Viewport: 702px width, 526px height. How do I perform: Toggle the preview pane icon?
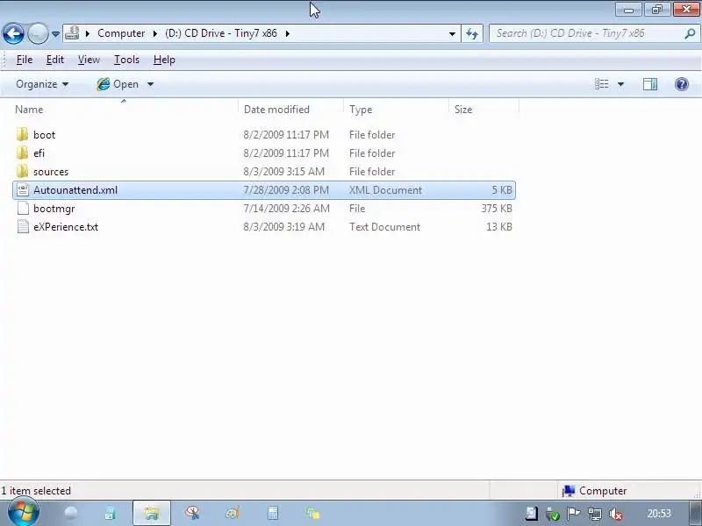pos(650,84)
